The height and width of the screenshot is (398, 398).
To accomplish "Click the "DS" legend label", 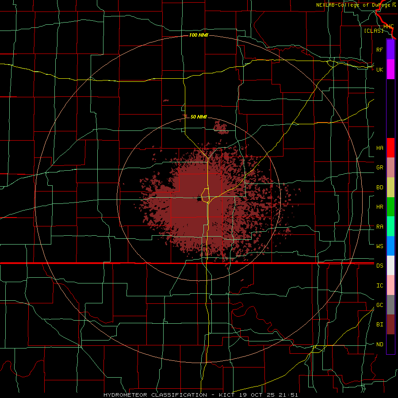I will pos(380,266).
